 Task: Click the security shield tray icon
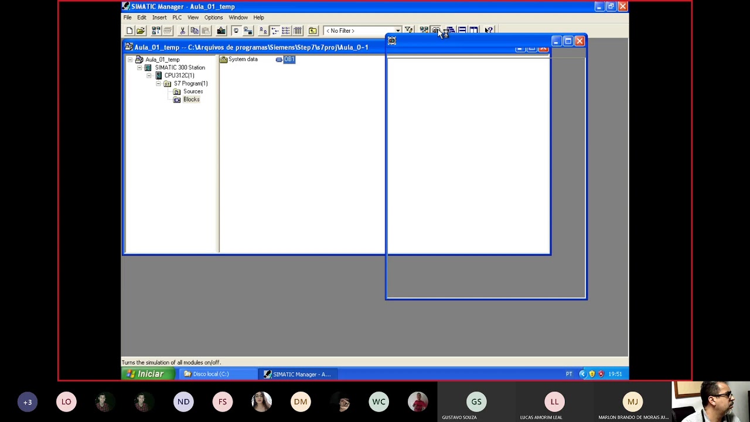click(x=592, y=374)
